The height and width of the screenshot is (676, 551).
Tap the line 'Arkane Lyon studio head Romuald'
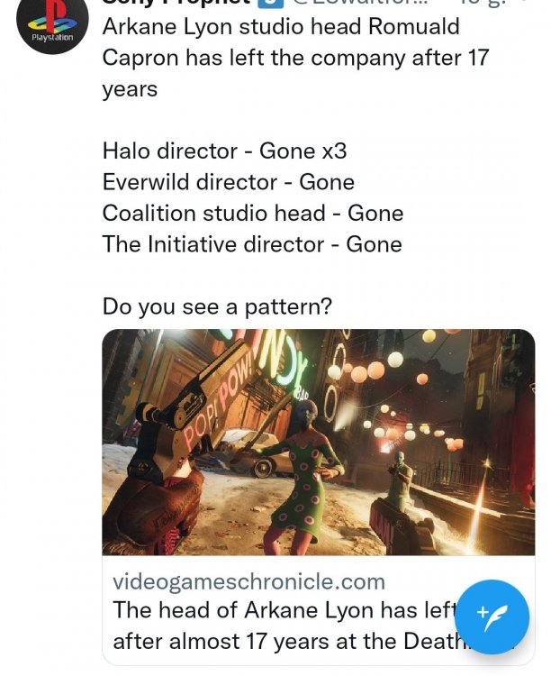[x=281, y=26]
